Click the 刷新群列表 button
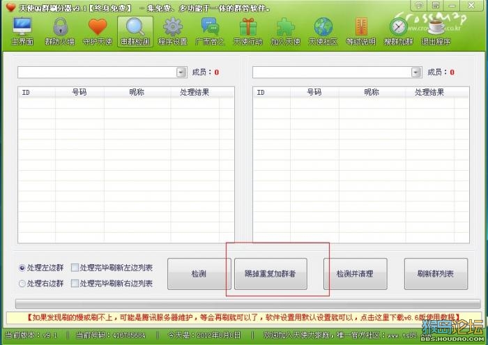This screenshot has height=345, width=488. coord(436,274)
